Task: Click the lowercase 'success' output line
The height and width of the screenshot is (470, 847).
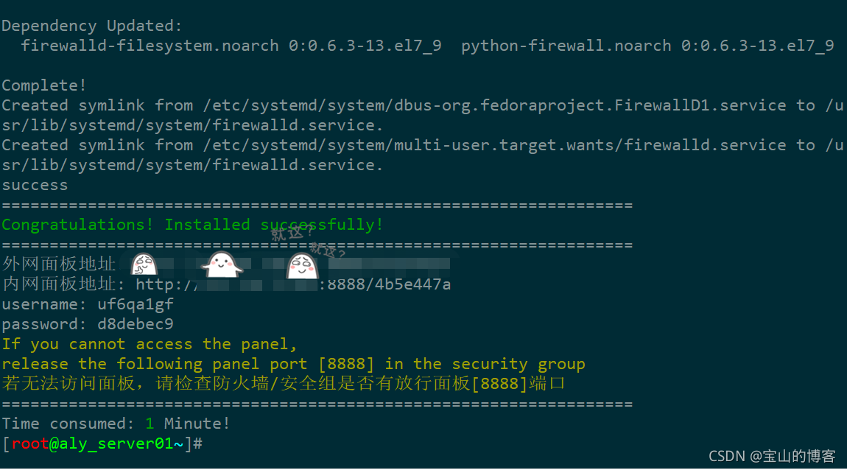Action: (x=35, y=185)
